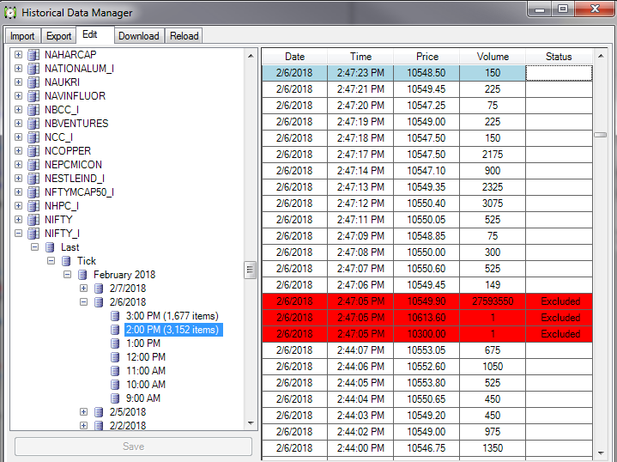Viewport: 617px width, 462px height.
Task: Select the database icon for NAUKRI
Action: 33,82
